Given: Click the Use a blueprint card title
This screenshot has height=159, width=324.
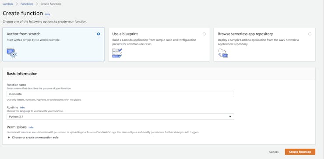Looking at the screenshot, I should click(125, 34).
